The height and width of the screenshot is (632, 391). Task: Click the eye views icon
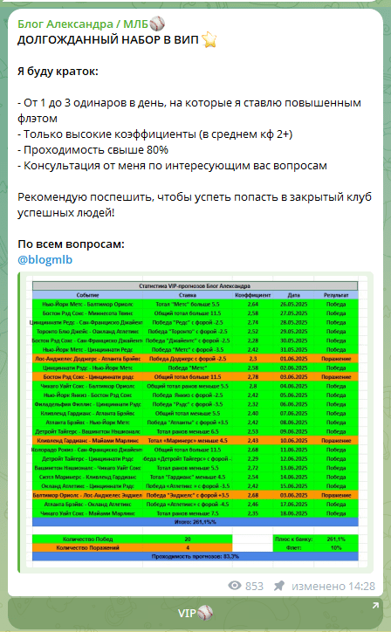235,586
